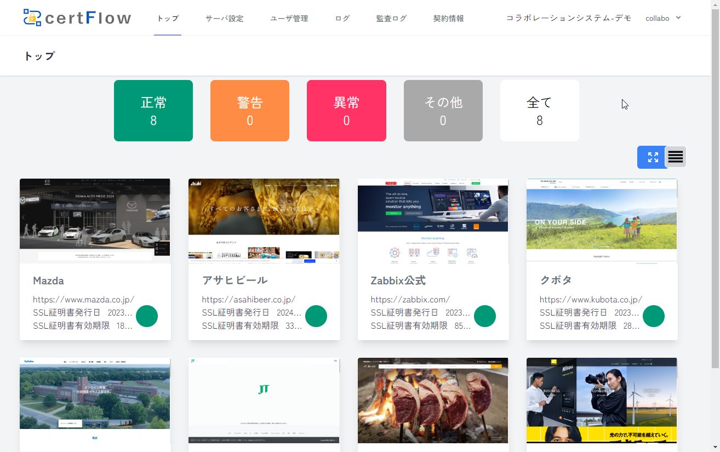Click Zabbix公式 green status circle
720x452 pixels.
coord(485,316)
